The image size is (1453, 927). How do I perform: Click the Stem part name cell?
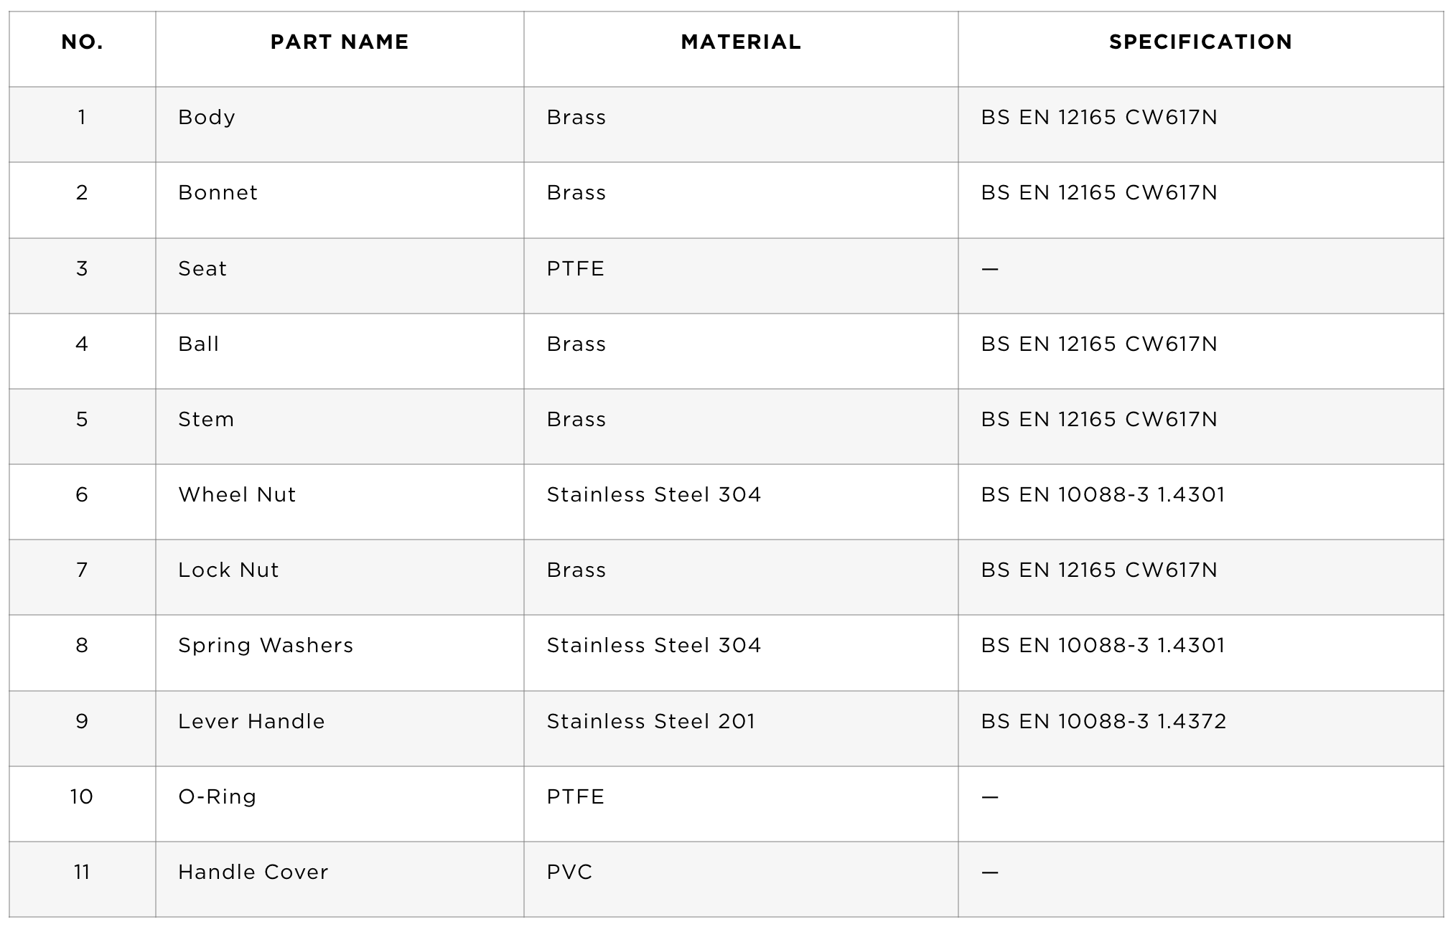pyautogui.click(x=340, y=426)
